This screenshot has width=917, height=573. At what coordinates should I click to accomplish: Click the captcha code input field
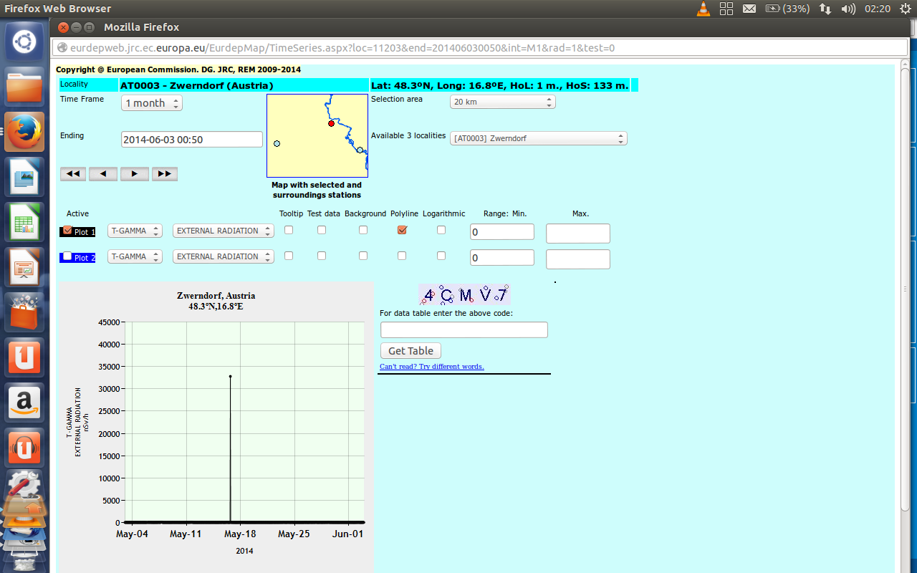[464, 329]
